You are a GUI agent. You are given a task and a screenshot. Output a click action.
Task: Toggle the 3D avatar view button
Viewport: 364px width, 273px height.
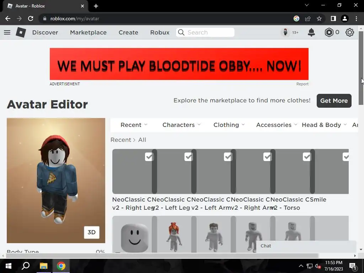coord(91,232)
